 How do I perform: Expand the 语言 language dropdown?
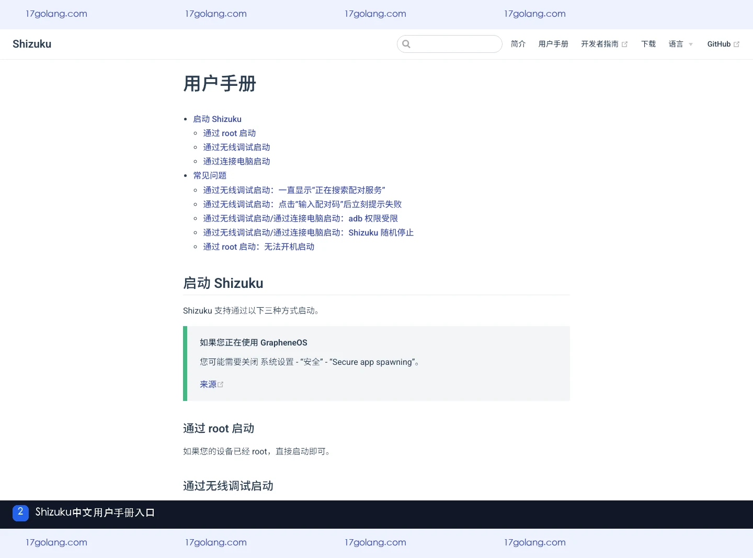[681, 44]
